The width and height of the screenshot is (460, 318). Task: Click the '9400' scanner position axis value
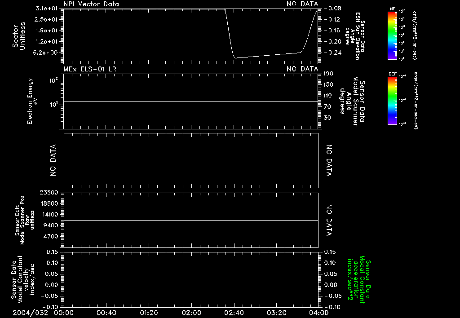point(50,225)
